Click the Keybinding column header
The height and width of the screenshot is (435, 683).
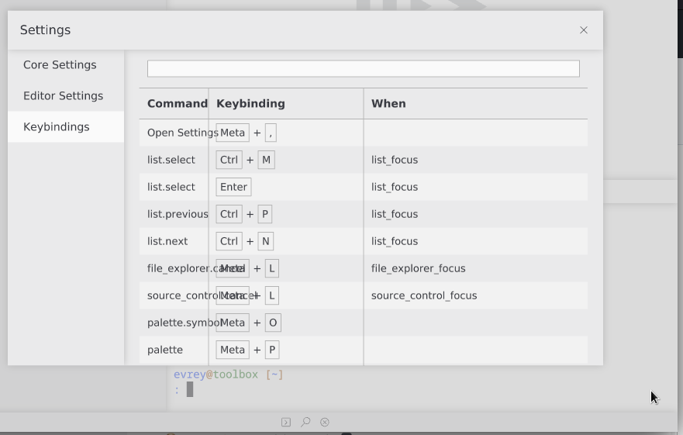point(250,104)
